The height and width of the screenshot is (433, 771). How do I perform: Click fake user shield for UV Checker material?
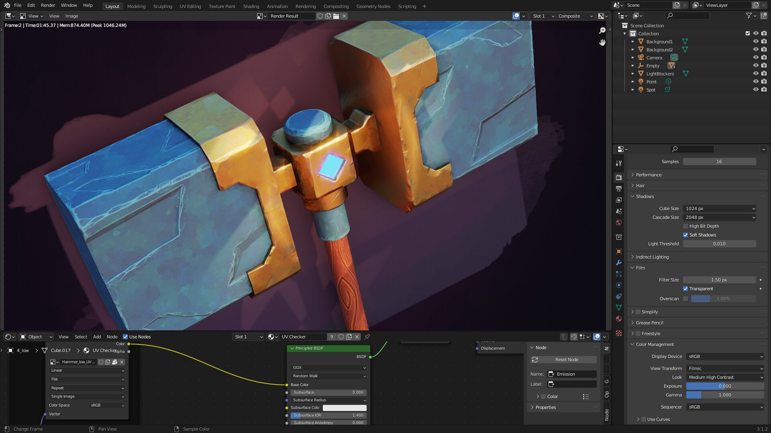tap(341, 337)
